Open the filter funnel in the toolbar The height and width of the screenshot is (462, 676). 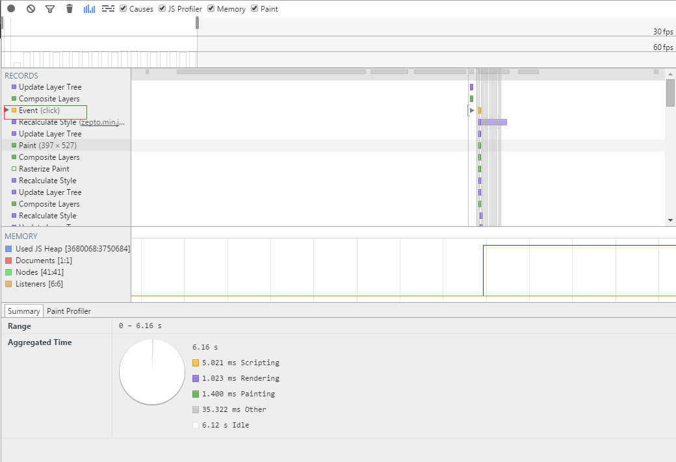pos(50,9)
